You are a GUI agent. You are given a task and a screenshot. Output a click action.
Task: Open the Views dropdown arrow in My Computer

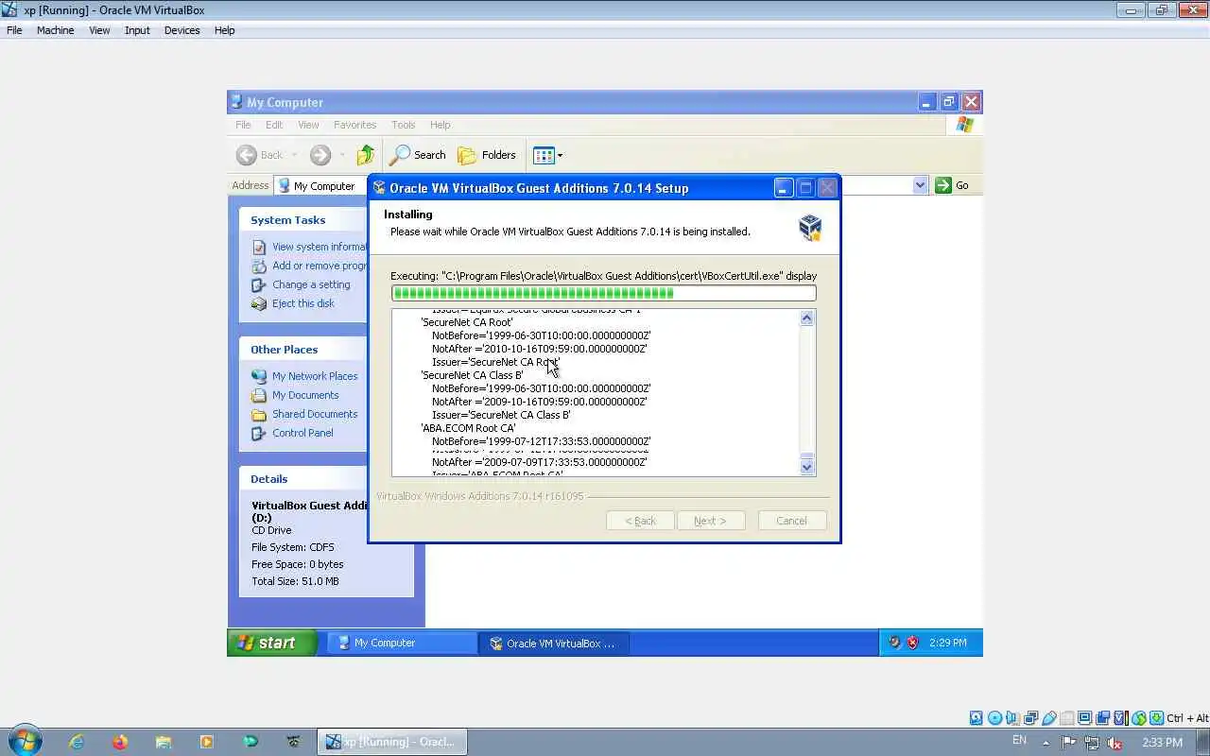tap(560, 155)
